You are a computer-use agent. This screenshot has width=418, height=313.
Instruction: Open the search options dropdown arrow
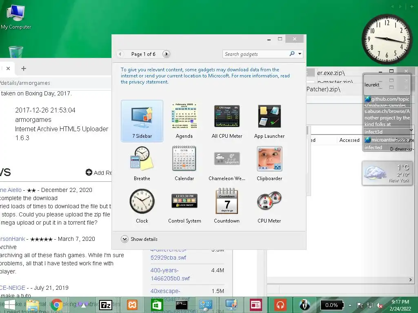point(300,54)
